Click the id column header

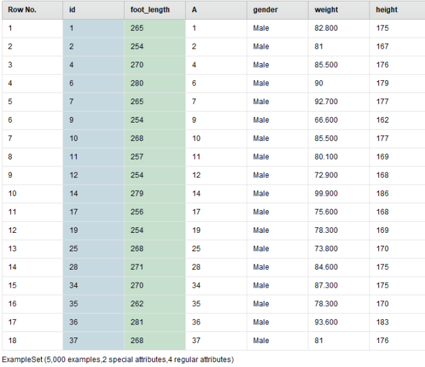coord(93,10)
